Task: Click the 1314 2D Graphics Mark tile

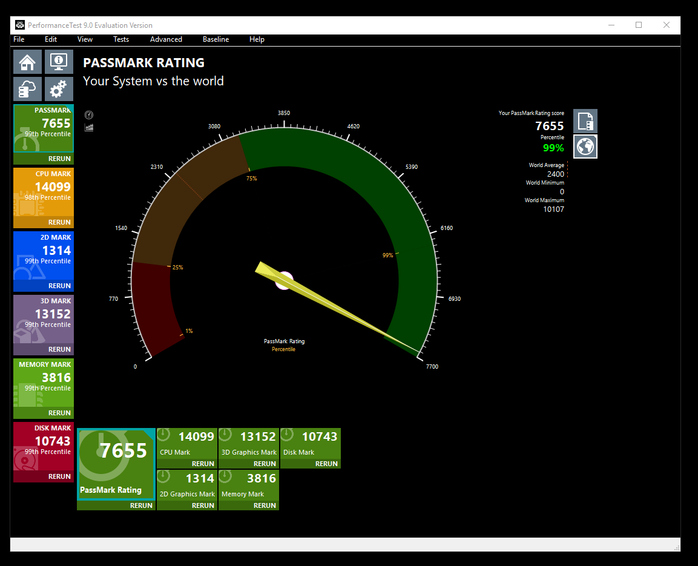Action: click(x=187, y=485)
